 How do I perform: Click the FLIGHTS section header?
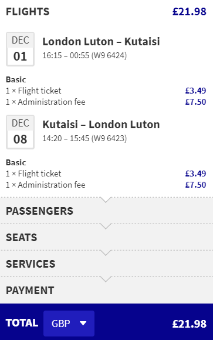click(x=28, y=12)
